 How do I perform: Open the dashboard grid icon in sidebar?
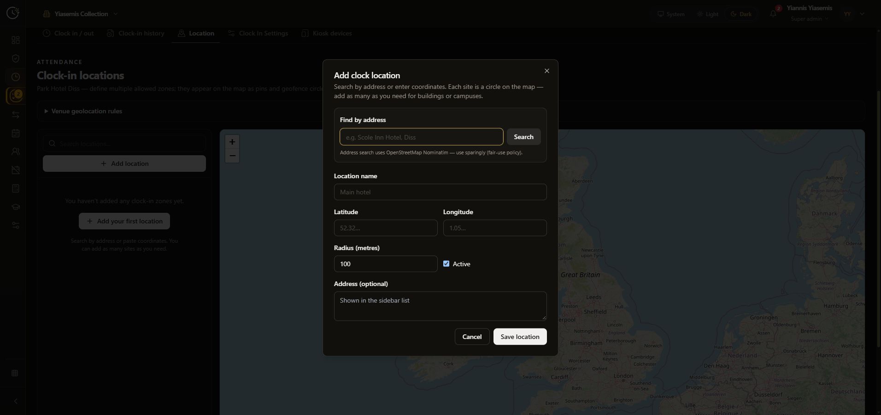click(16, 40)
